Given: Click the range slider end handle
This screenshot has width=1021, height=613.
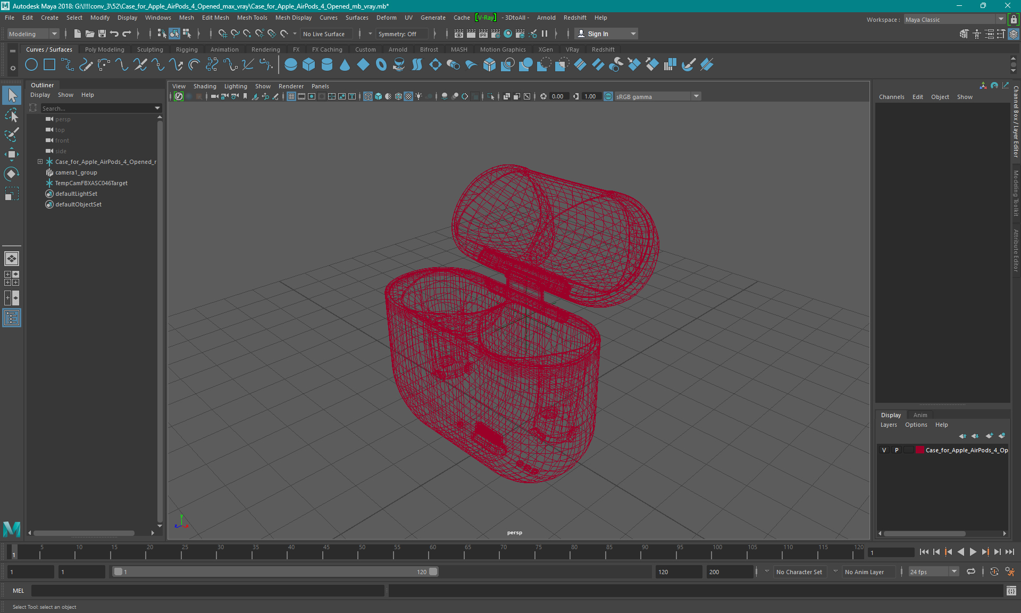Looking at the screenshot, I should tap(433, 571).
